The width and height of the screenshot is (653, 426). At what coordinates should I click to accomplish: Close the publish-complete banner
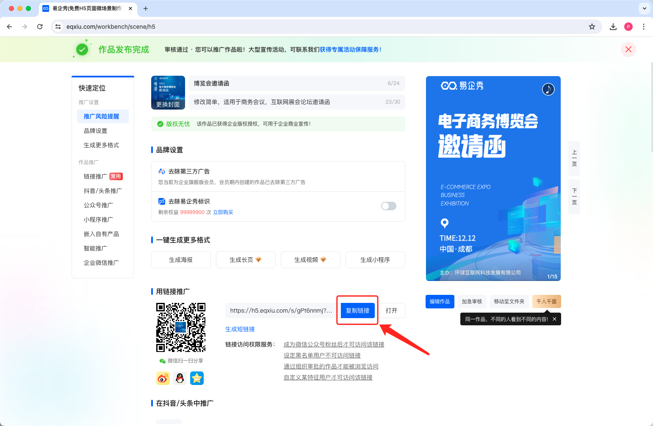pos(628,49)
